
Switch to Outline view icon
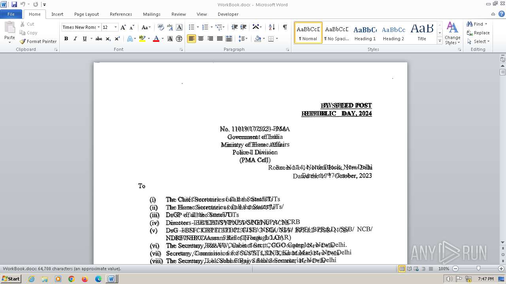pos(423,269)
